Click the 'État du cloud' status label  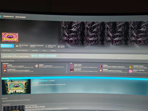(x=23, y=45)
